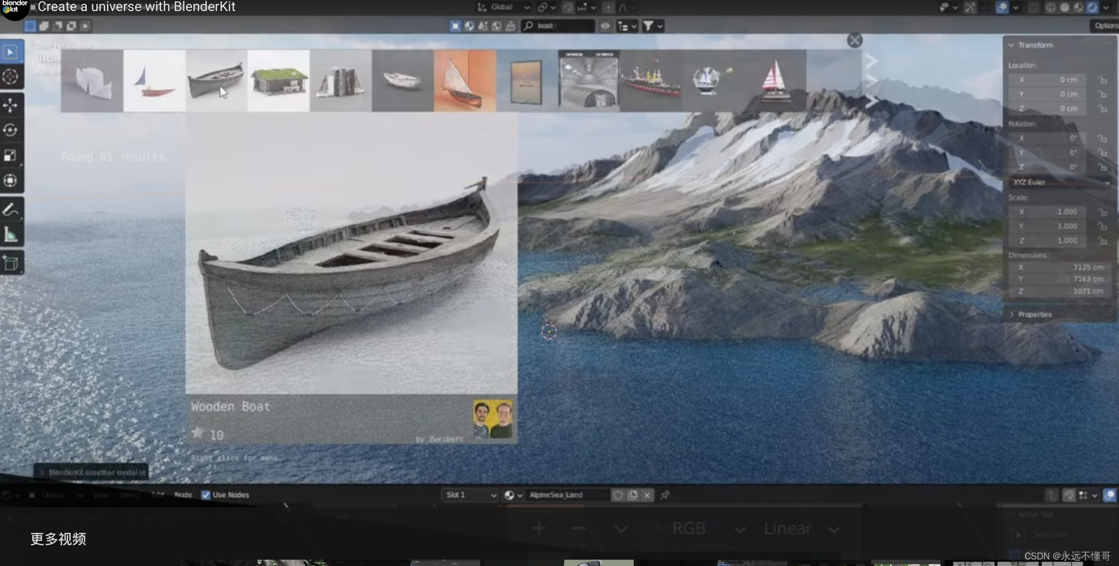The height and width of the screenshot is (566, 1119).
Task: Open the Slot 1 dropdown
Action: pos(470,495)
